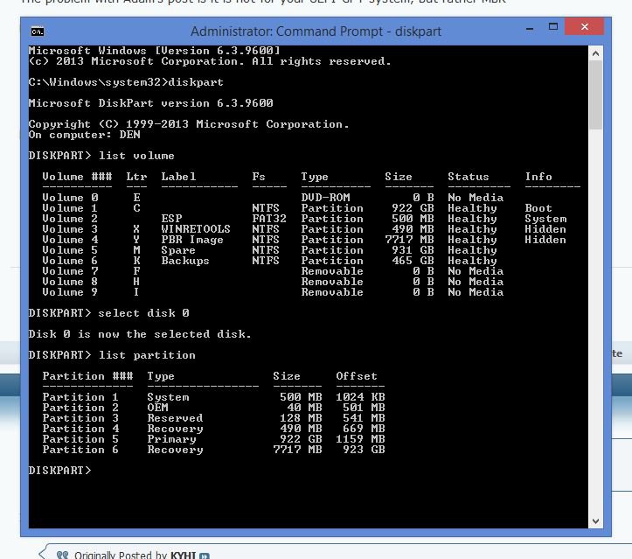Click 'Disk 0 is now the selected disk.'
This screenshot has height=559, width=632.
140,334
